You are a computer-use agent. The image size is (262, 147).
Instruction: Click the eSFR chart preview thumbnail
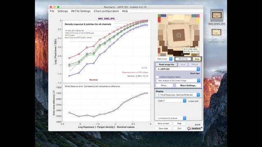pos(178,35)
